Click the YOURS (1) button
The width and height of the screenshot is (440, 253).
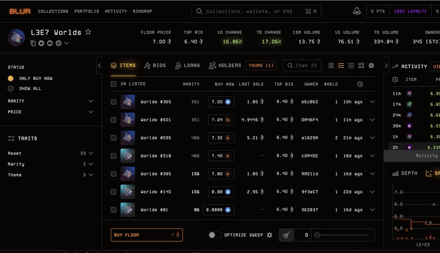click(261, 66)
